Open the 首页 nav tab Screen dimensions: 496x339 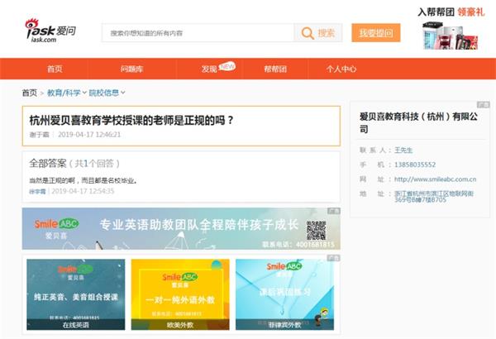pos(55,69)
